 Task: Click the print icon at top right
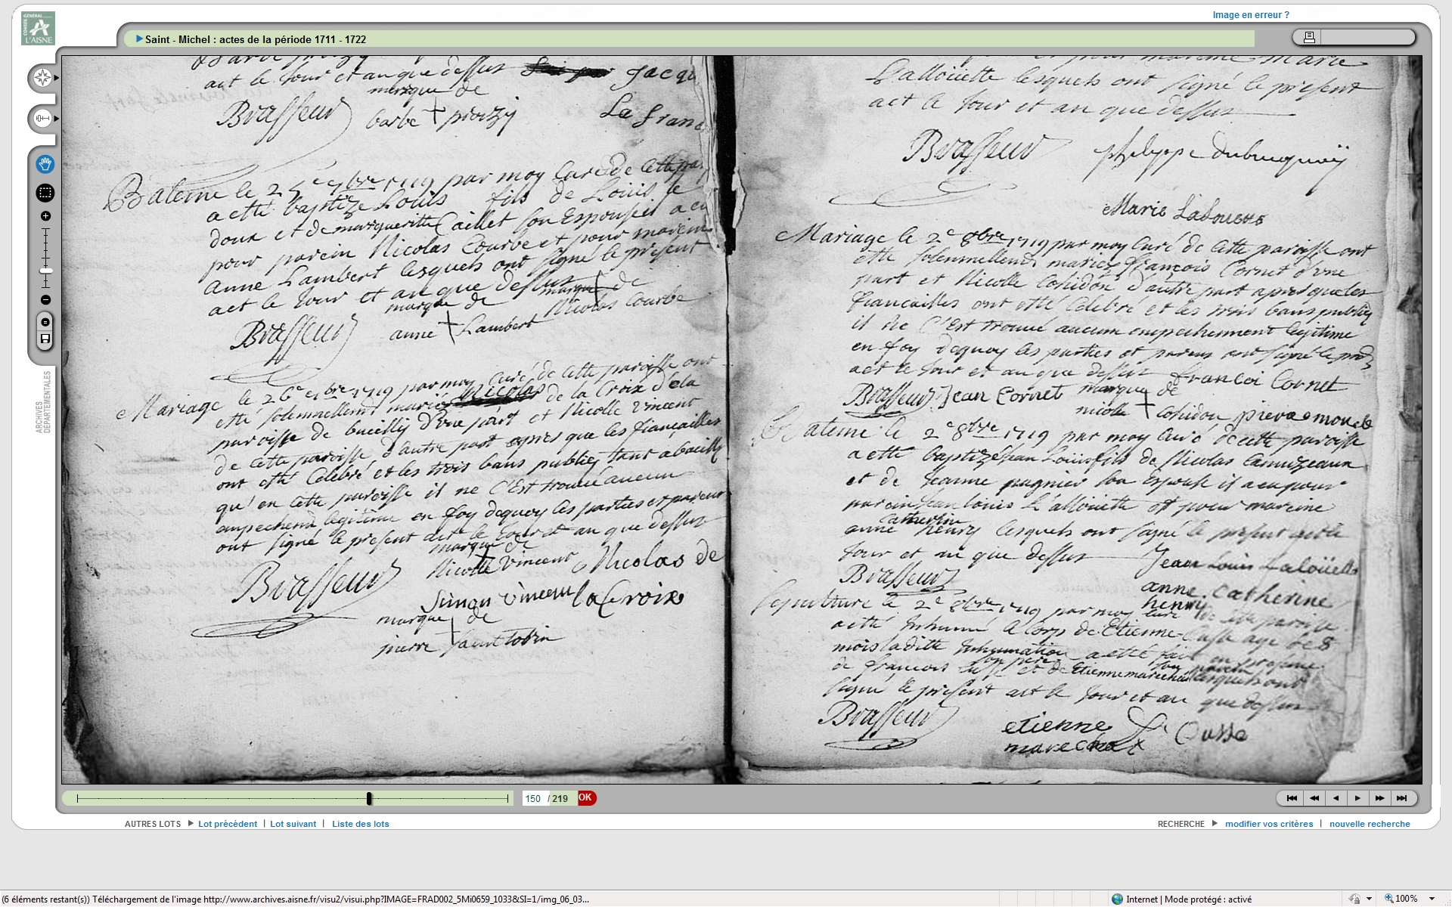pyautogui.click(x=1310, y=37)
